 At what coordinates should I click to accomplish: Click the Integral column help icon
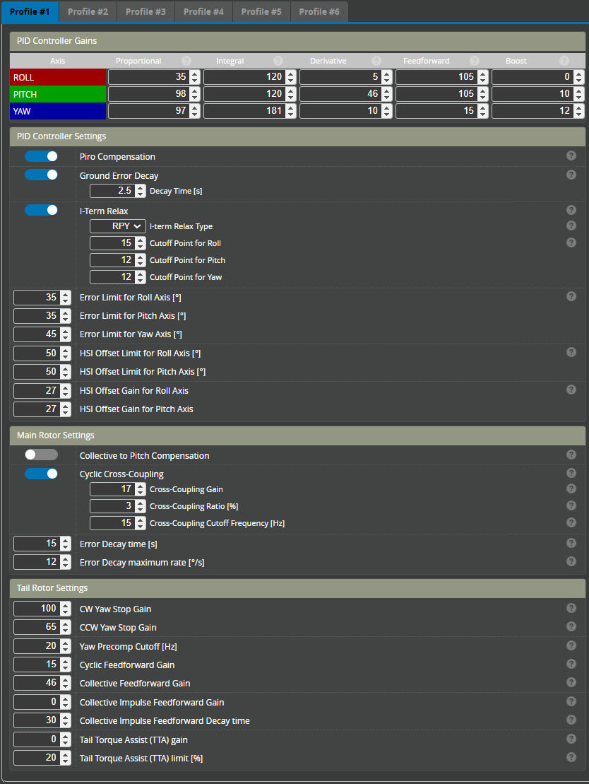(x=277, y=60)
